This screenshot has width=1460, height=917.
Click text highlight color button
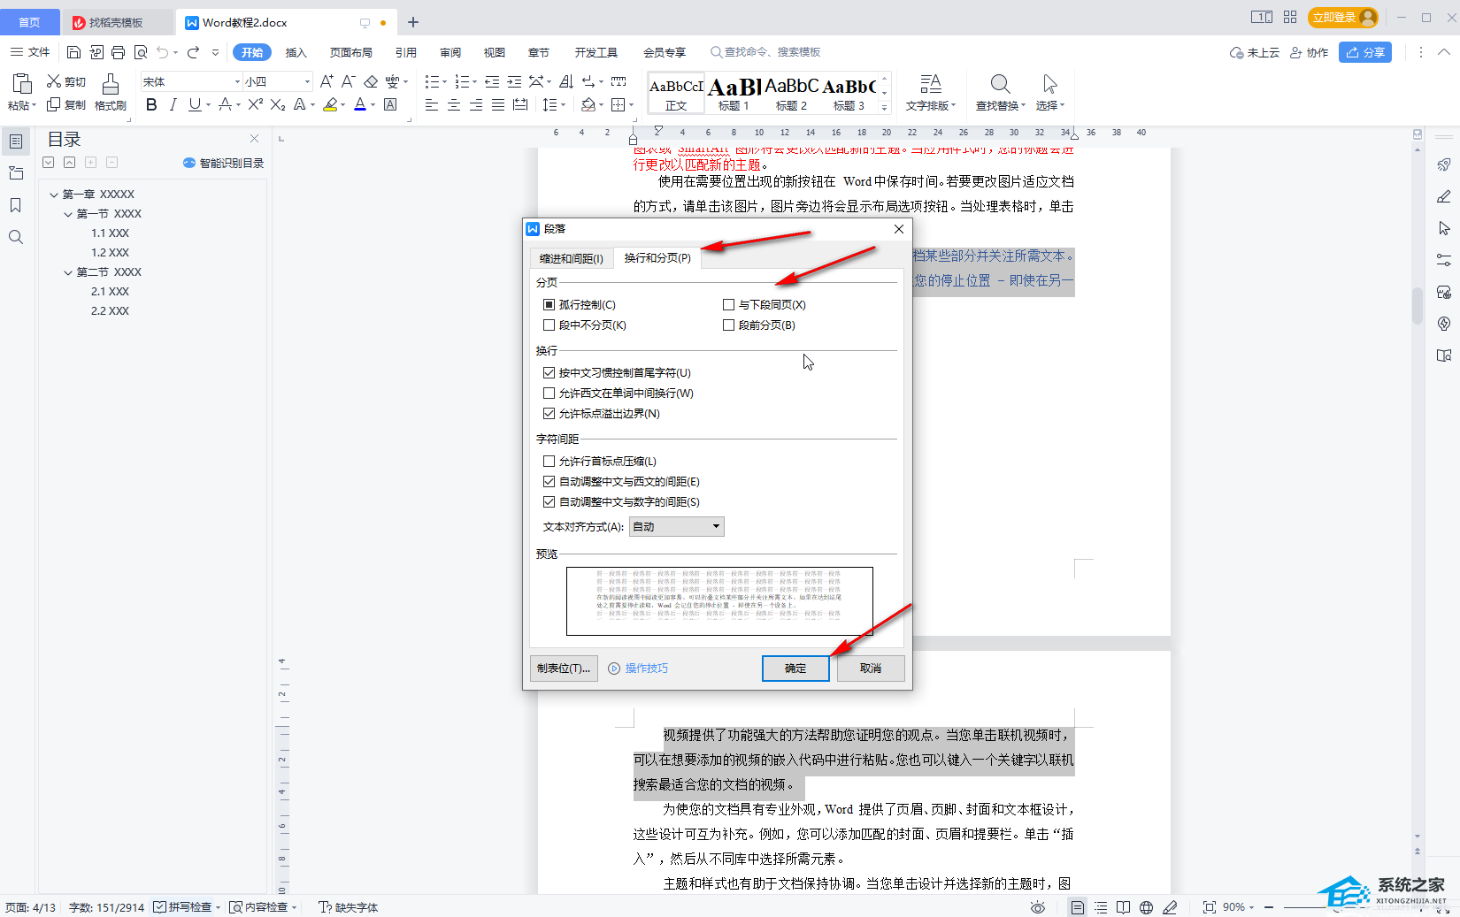[x=330, y=105]
